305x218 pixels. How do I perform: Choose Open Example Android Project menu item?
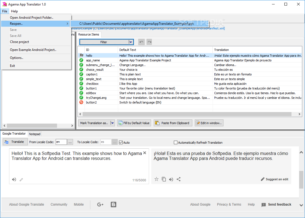36,50
